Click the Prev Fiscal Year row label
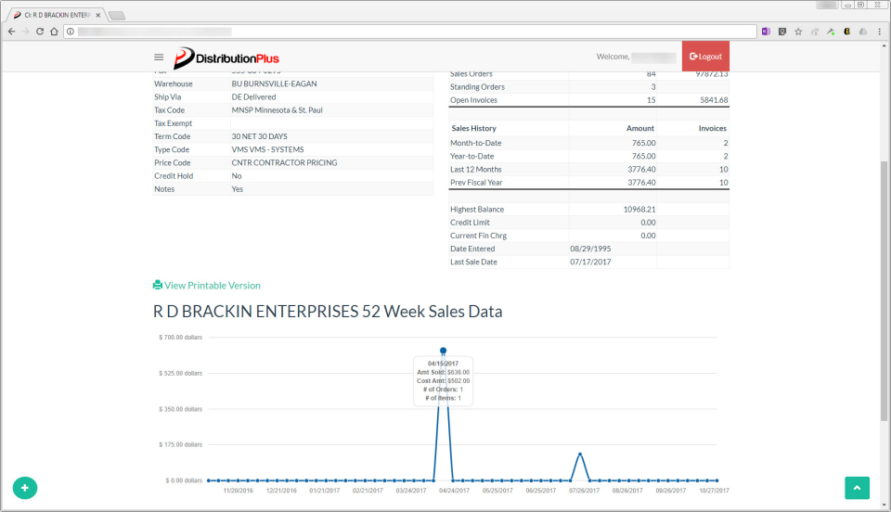 pyautogui.click(x=476, y=183)
